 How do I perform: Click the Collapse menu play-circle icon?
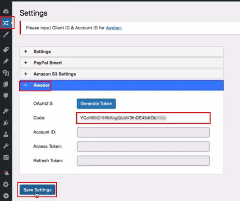pos(6,196)
